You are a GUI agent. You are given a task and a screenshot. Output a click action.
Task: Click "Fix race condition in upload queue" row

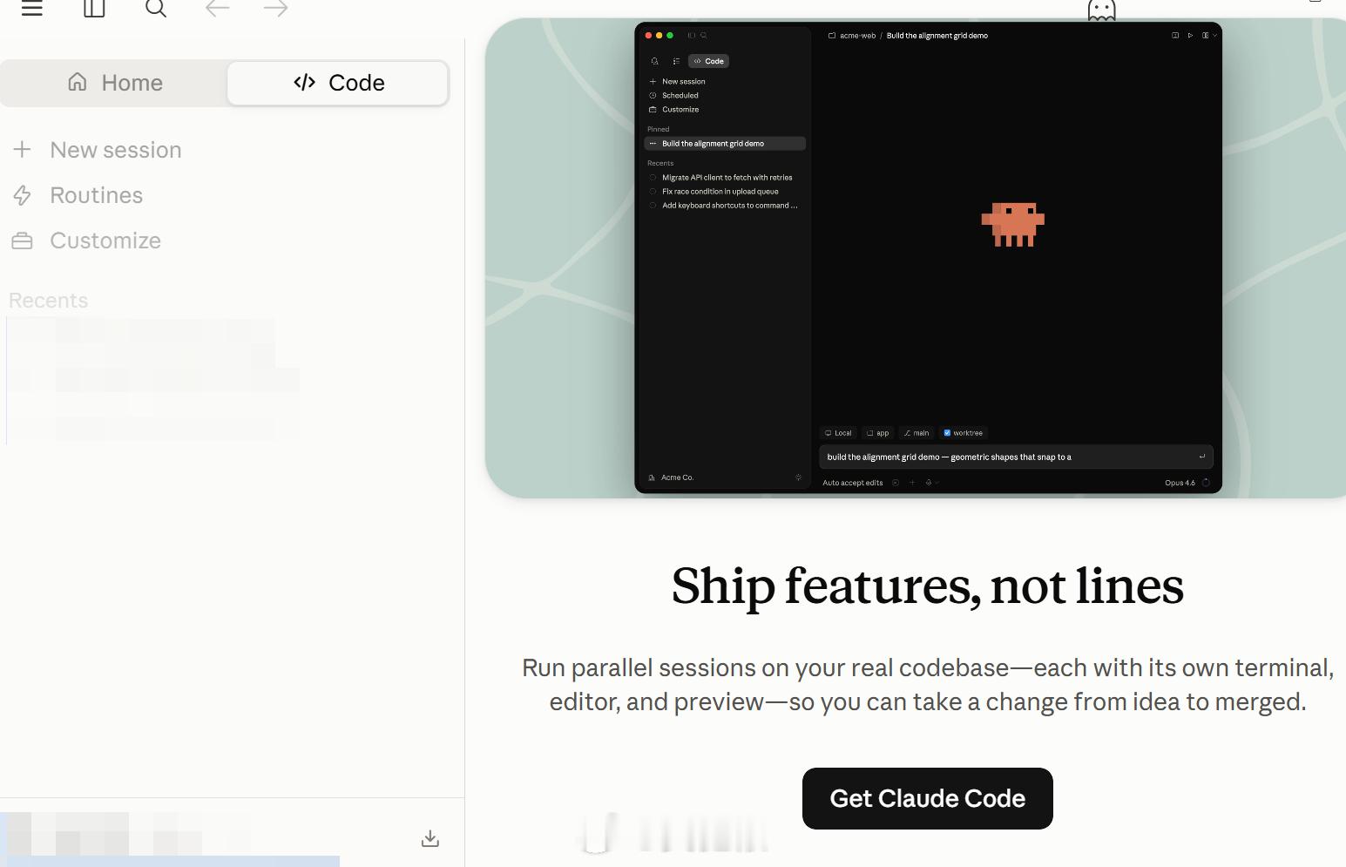coord(725,192)
